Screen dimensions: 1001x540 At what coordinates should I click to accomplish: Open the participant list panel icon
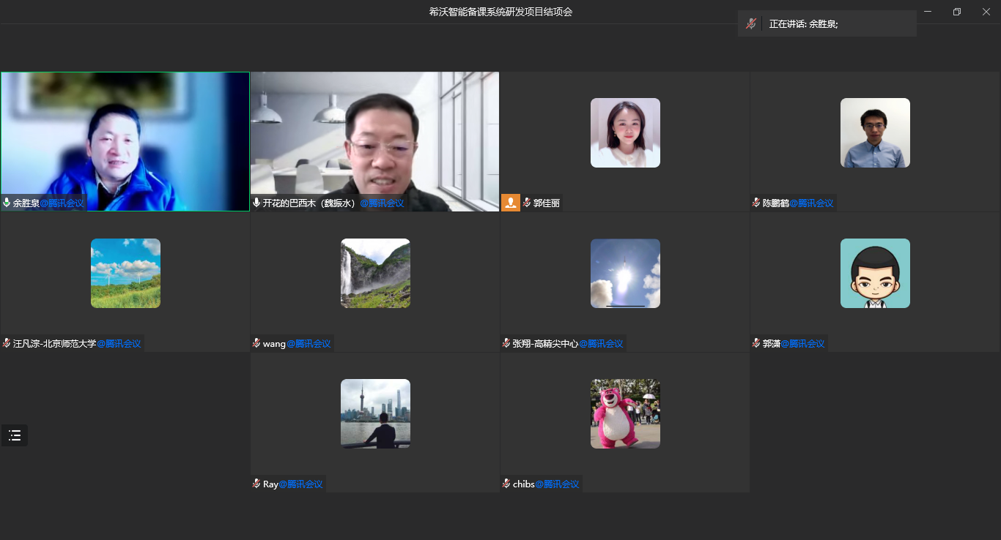[x=15, y=435]
